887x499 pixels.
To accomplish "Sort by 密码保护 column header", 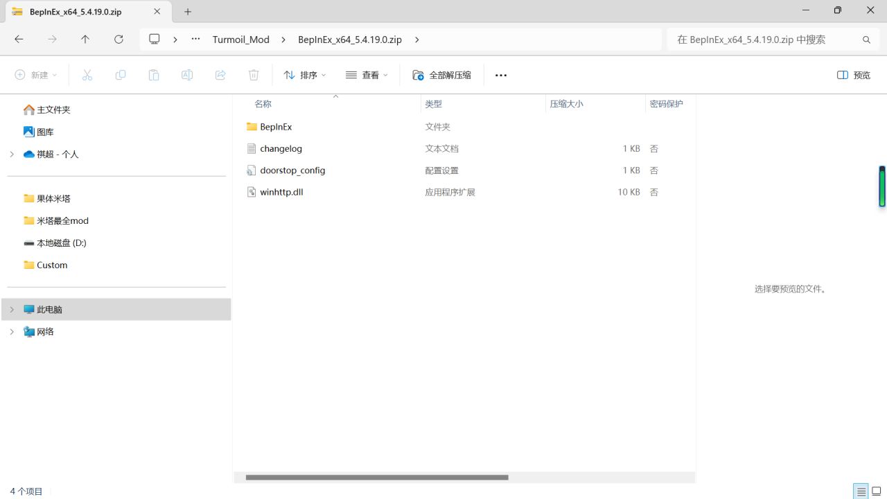I will tap(666, 104).
